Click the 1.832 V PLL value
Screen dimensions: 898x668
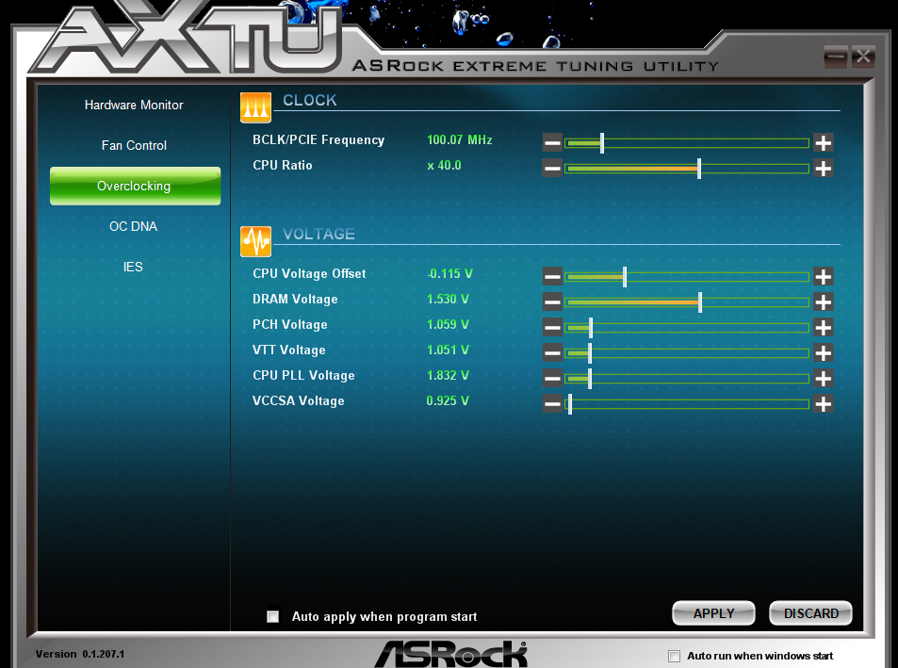(448, 376)
